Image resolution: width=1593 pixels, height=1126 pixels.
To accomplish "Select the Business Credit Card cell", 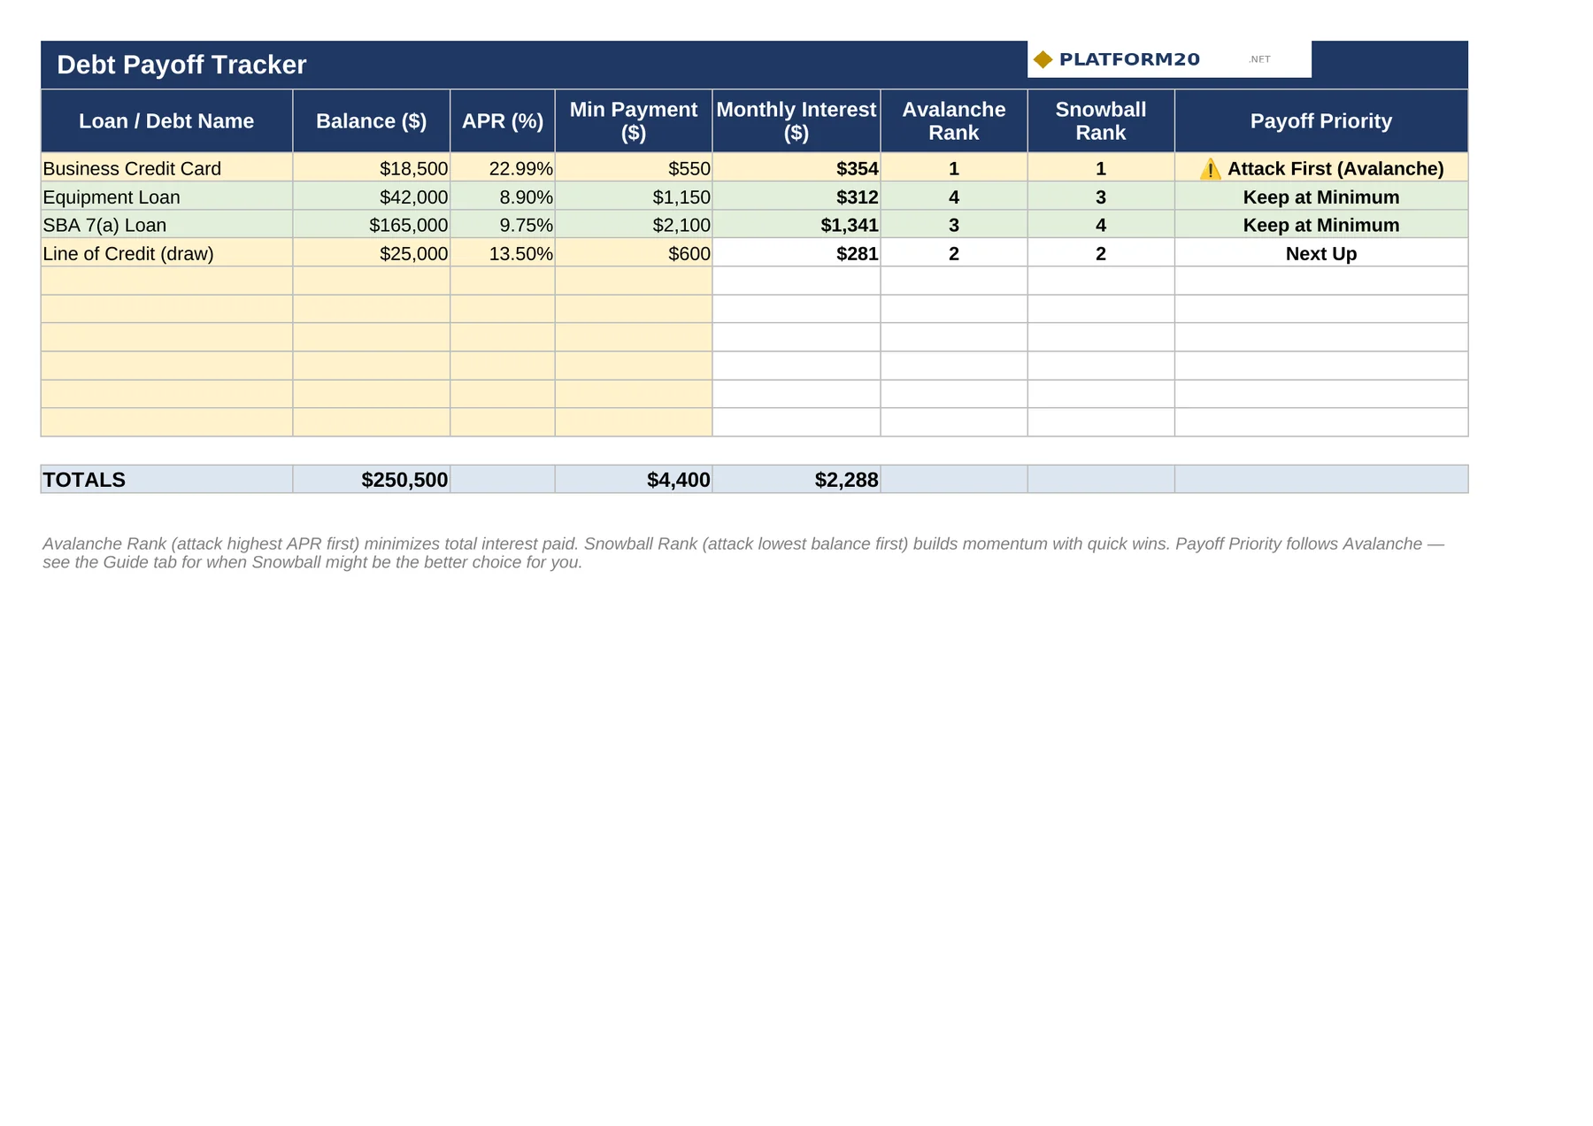I will pos(166,168).
